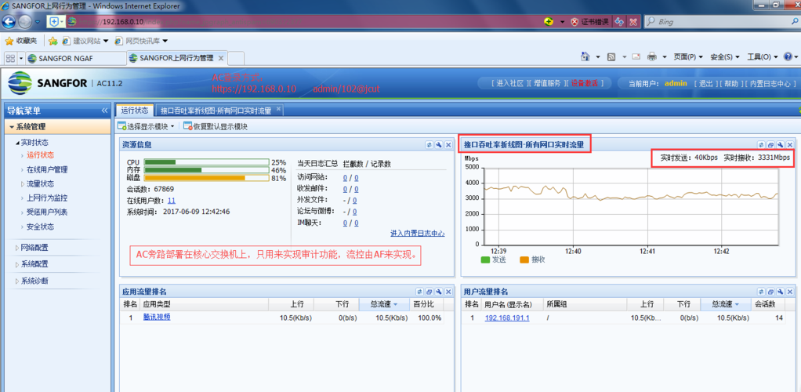The image size is (801, 392).
Task: Refresh the 接口吞吐率折线图 panel
Action: click(761, 145)
